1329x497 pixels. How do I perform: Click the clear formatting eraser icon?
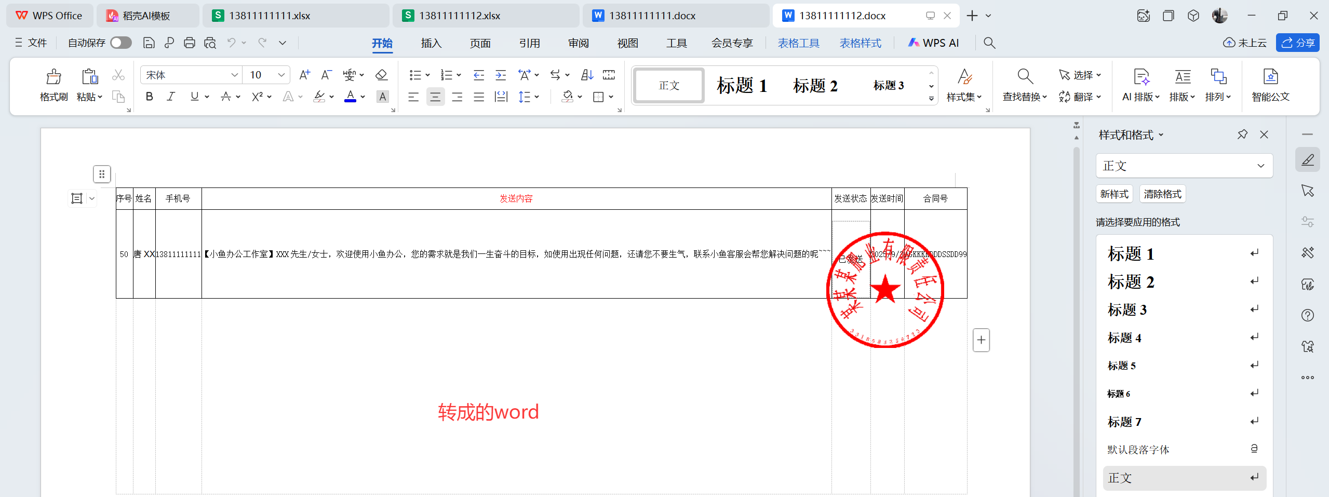point(381,75)
